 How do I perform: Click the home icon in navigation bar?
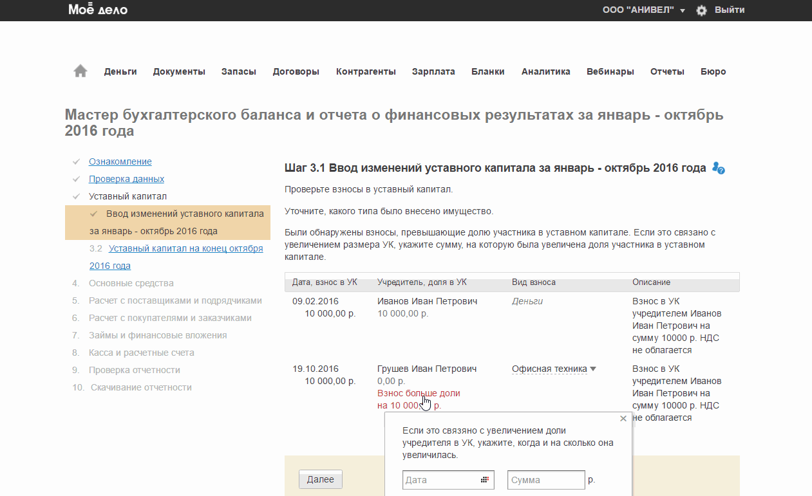click(80, 71)
